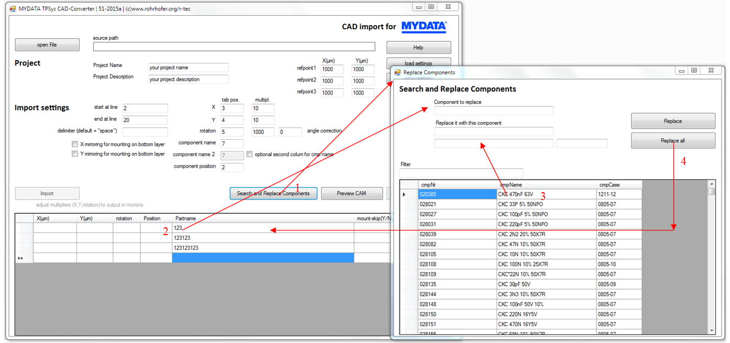Click the Position column header in main grid

(156, 218)
